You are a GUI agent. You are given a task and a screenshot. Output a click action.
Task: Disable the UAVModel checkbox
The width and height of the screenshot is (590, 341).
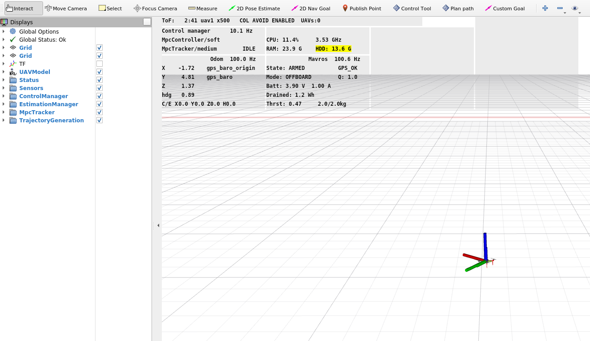[x=100, y=72]
